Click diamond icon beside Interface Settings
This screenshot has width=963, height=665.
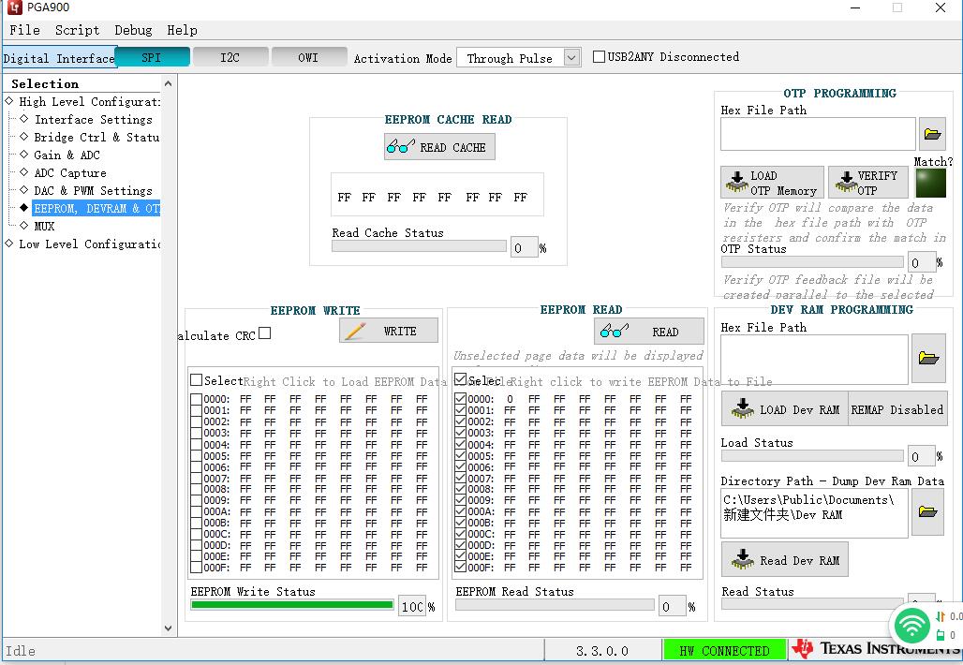click(x=24, y=119)
